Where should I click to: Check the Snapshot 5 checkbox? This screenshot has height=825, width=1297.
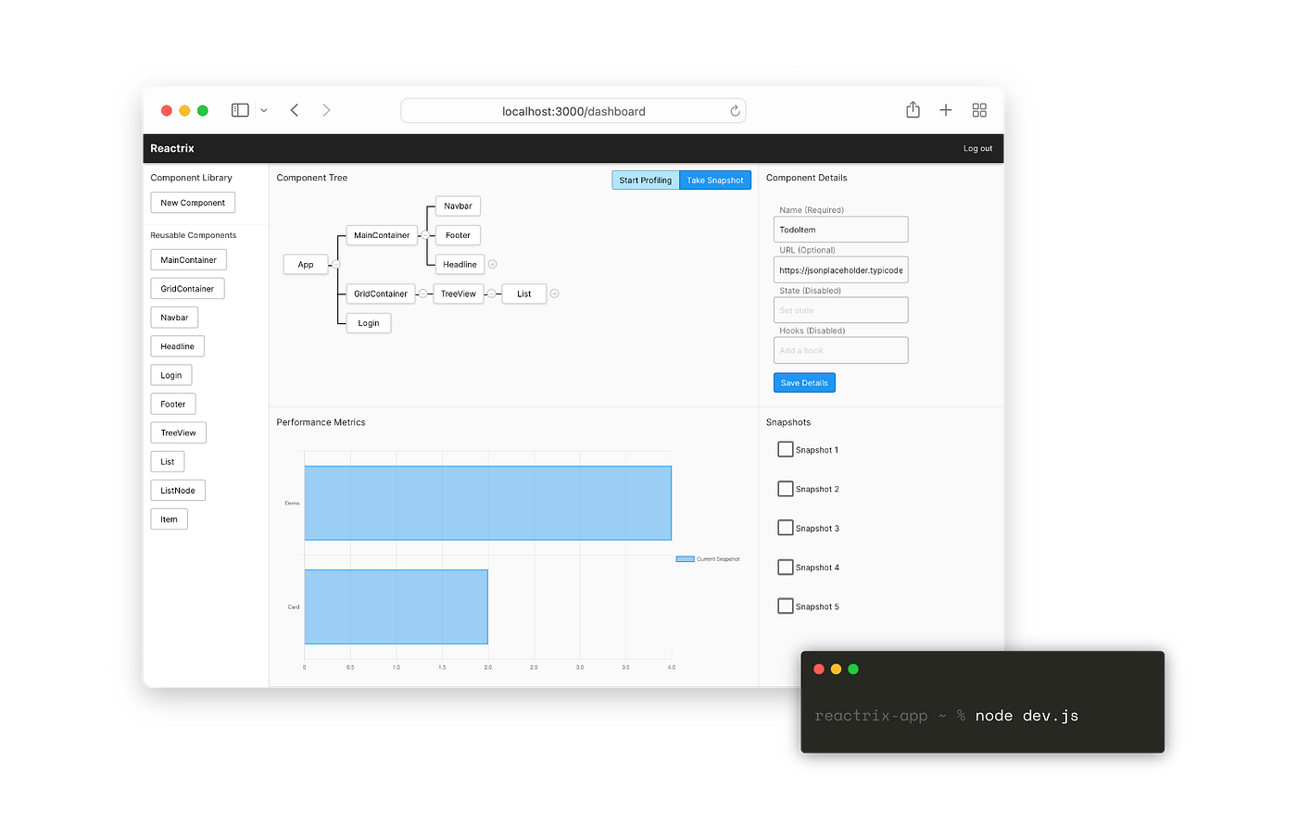pyautogui.click(x=783, y=606)
